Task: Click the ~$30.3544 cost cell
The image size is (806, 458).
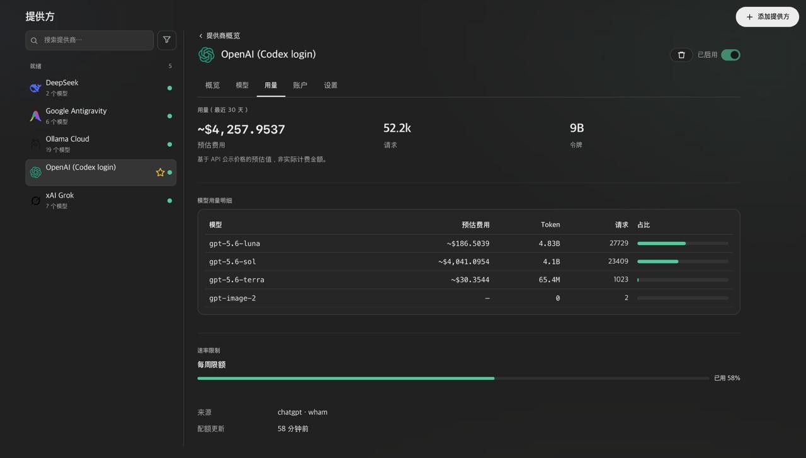Action: (470, 280)
